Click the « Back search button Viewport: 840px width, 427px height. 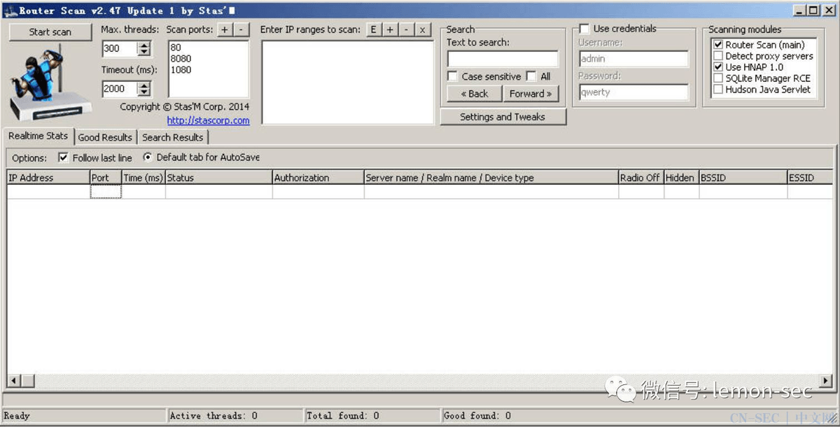tap(475, 93)
